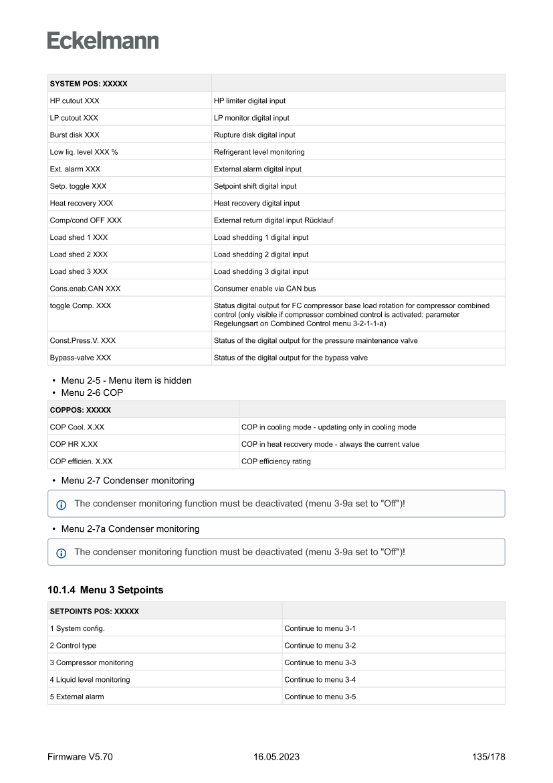Click the 'COP efficien. X.XX' cell
This screenshot has width=553, height=783.
click(x=81, y=461)
